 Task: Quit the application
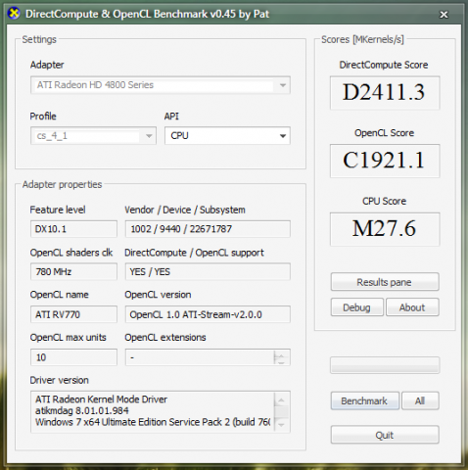click(x=385, y=435)
